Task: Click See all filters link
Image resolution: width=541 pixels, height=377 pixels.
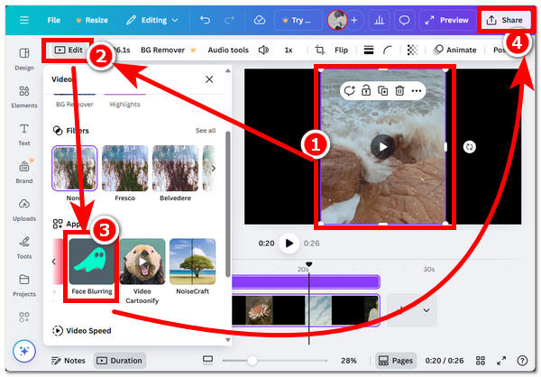Action: tap(206, 130)
